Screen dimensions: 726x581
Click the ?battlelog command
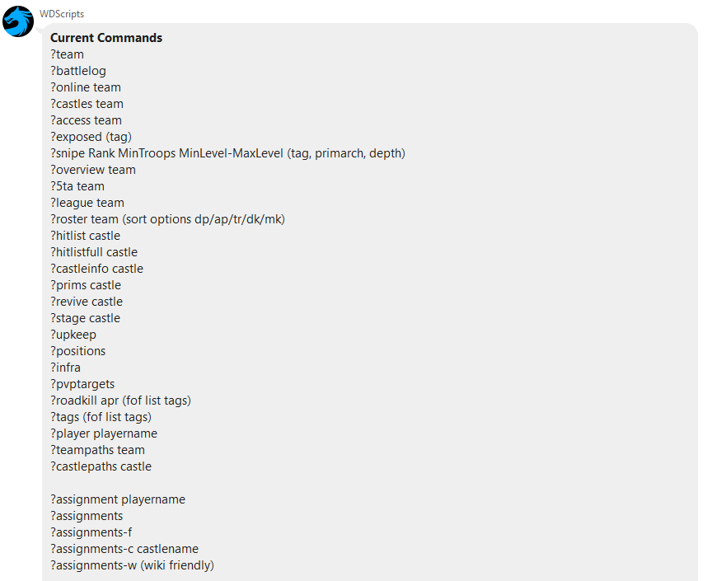point(77,70)
